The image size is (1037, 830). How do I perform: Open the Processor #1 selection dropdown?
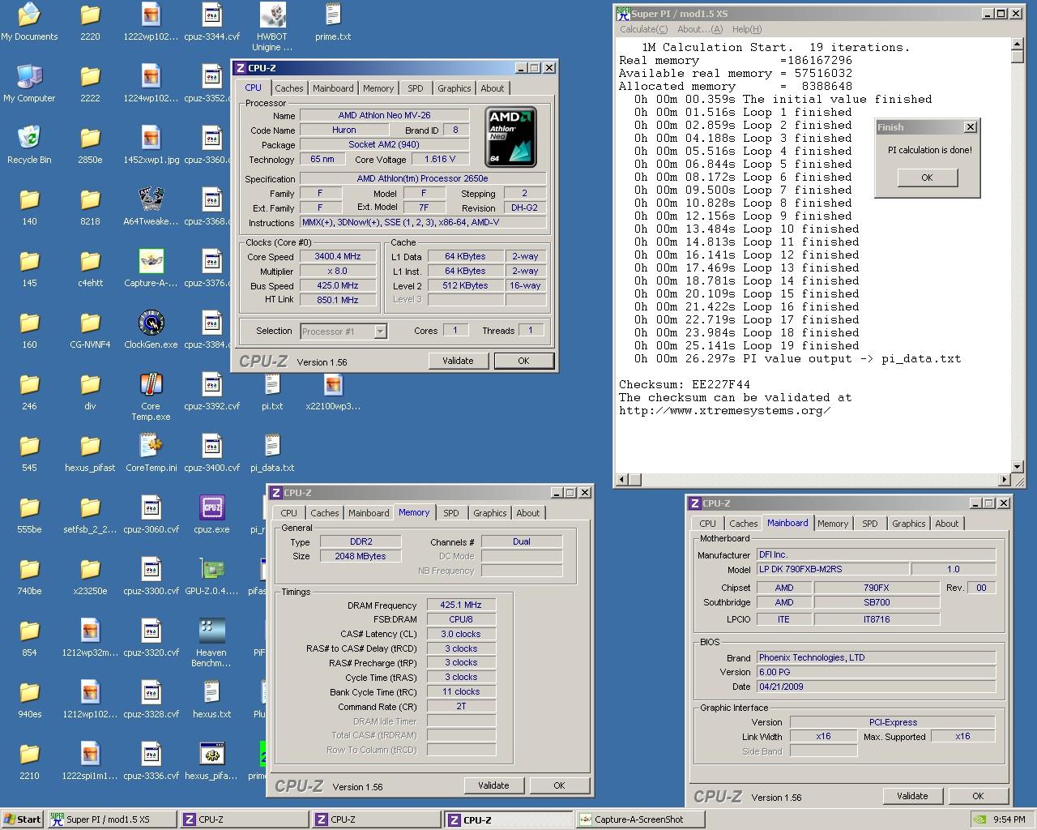point(344,331)
